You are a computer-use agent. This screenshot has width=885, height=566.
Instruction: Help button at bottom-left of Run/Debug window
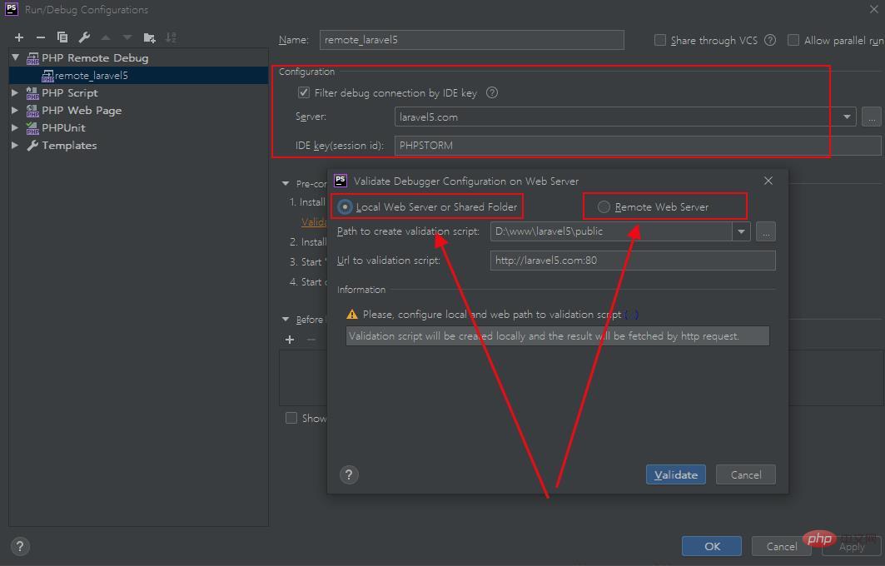(20, 546)
